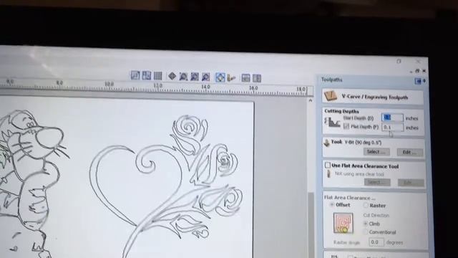Click the vertical scrollbar thumb of canvas
458x258 pixels.
click(311, 224)
